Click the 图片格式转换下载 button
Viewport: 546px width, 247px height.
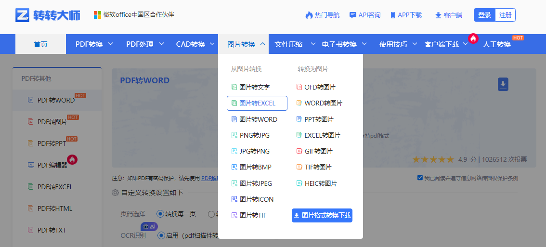[x=322, y=215]
